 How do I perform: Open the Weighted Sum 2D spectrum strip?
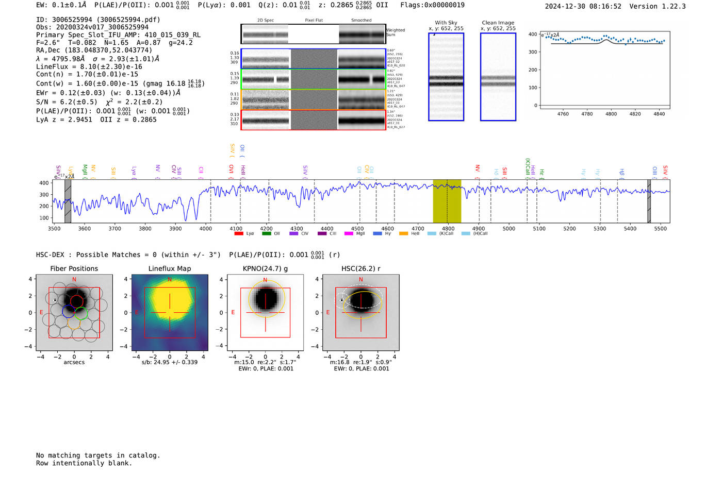coord(314,34)
